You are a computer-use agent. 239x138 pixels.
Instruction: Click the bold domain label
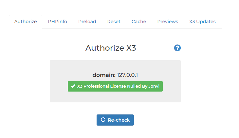(104, 75)
